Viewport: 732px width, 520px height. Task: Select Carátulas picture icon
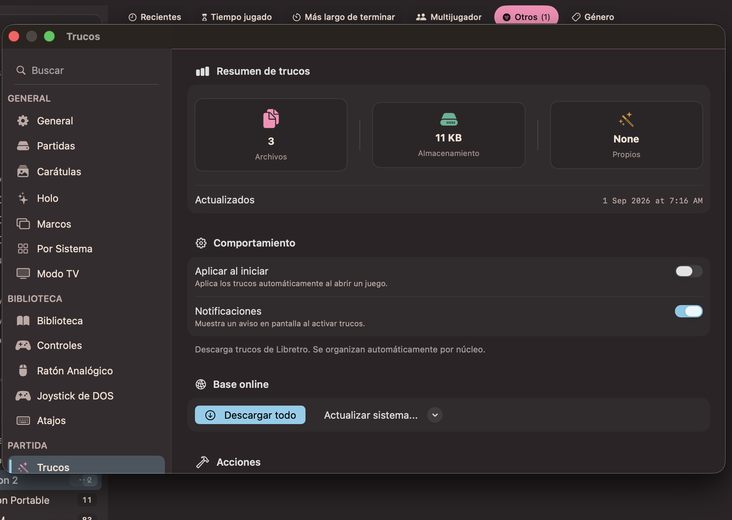click(23, 171)
